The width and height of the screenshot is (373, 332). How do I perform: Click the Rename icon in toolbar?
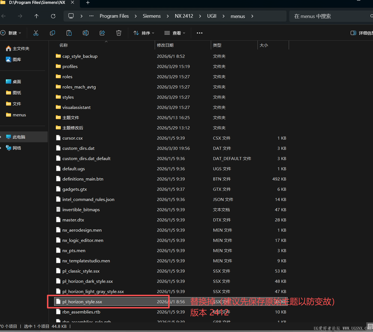tap(86, 33)
